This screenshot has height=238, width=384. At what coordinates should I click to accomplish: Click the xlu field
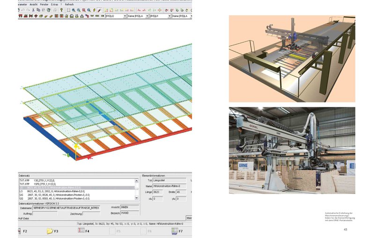tap(158, 199)
